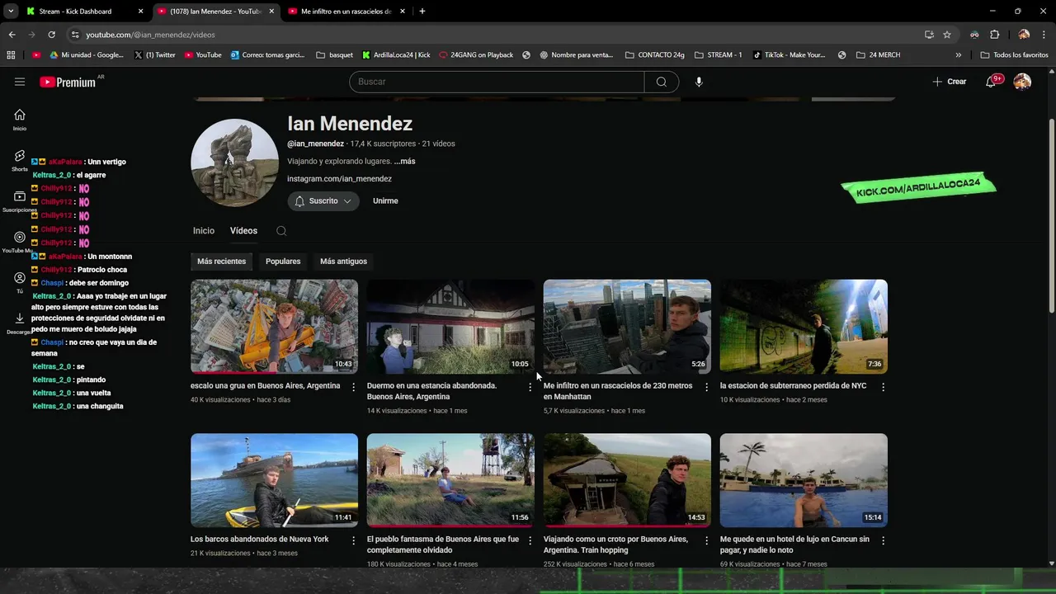1056x594 pixels.
Task: Open Suscripciones in the sidebar
Action: pyautogui.click(x=20, y=201)
